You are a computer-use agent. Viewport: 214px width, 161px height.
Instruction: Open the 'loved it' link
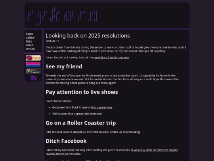pos(67,132)
